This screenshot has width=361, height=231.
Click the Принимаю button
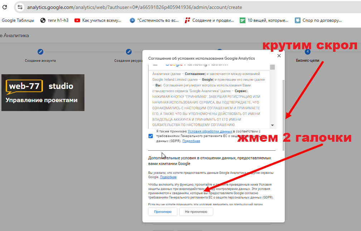(163, 212)
